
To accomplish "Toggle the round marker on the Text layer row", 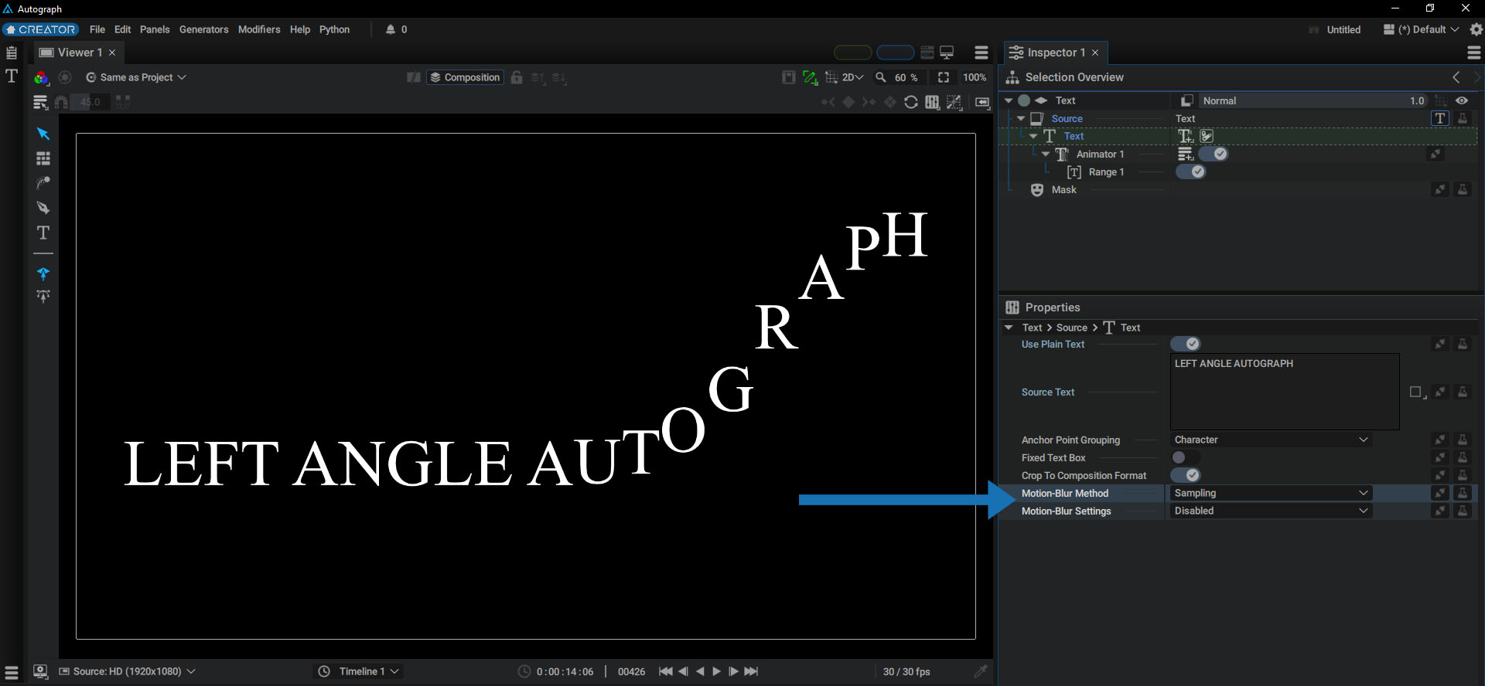I will click(x=1024, y=100).
